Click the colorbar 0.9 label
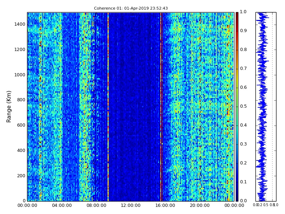The height and width of the screenshot is (214, 285). (243, 31)
